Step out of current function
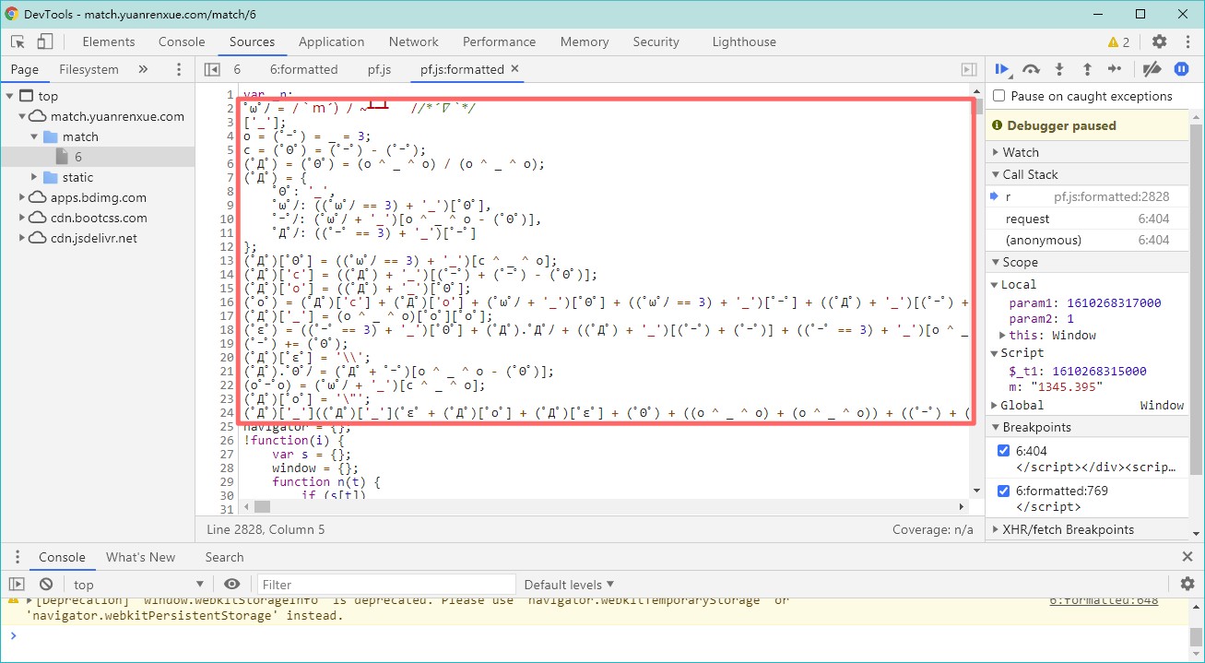 click(1087, 69)
